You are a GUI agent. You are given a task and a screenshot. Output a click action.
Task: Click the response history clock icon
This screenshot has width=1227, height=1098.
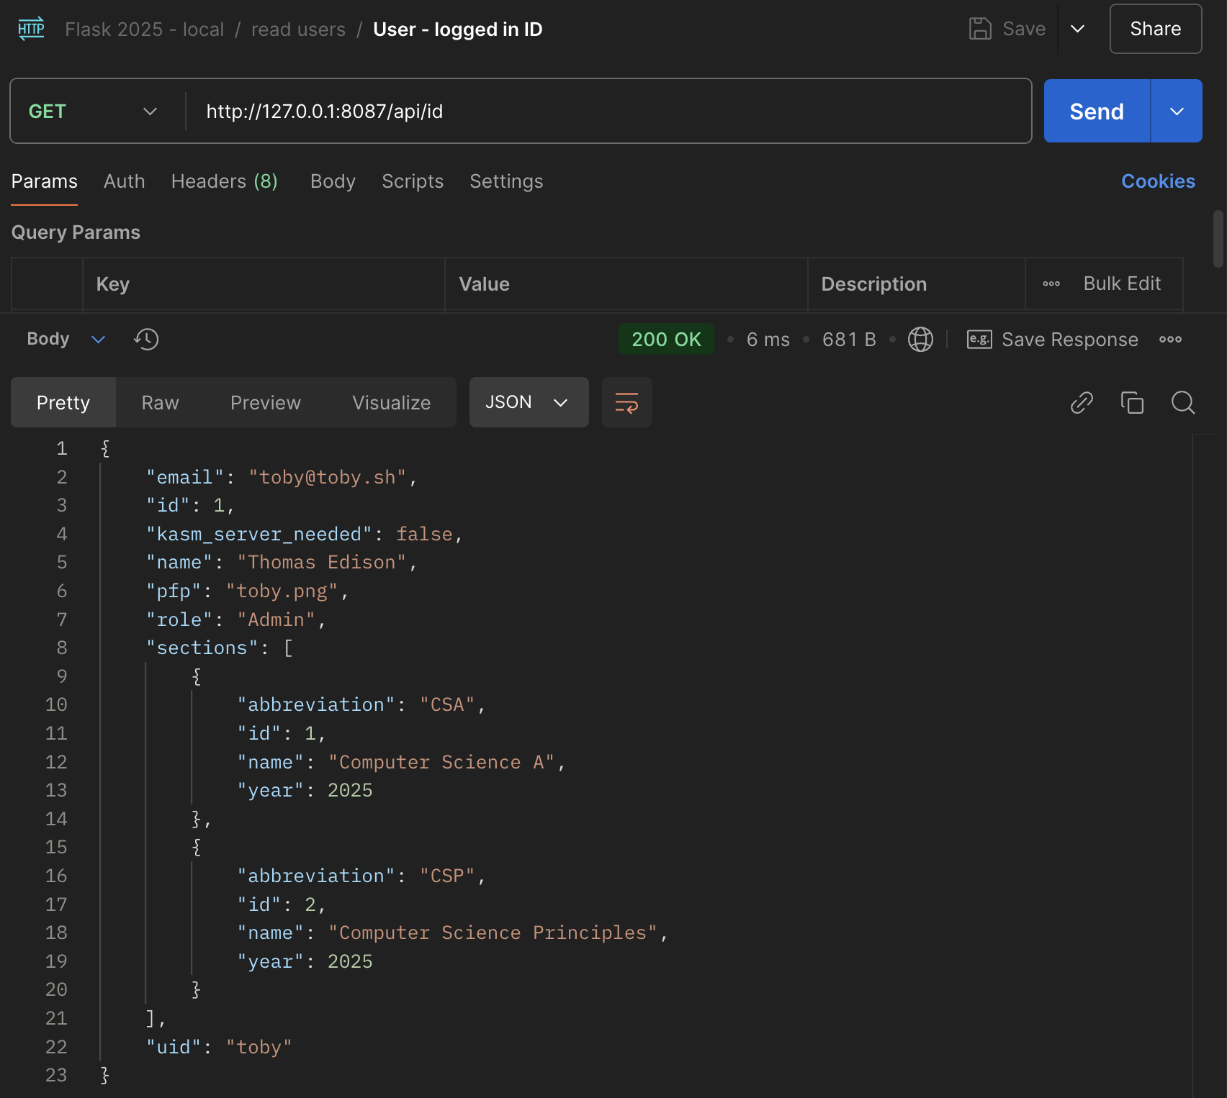(146, 339)
